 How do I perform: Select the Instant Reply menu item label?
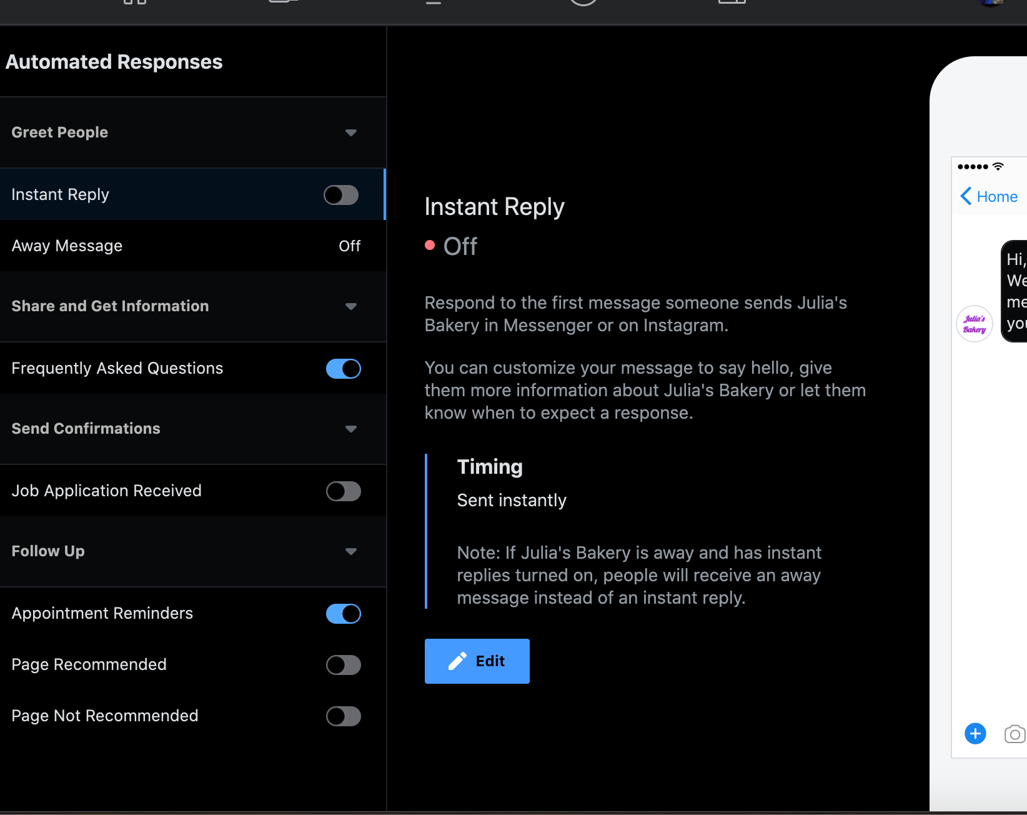pyautogui.click(x=61, y=194)
